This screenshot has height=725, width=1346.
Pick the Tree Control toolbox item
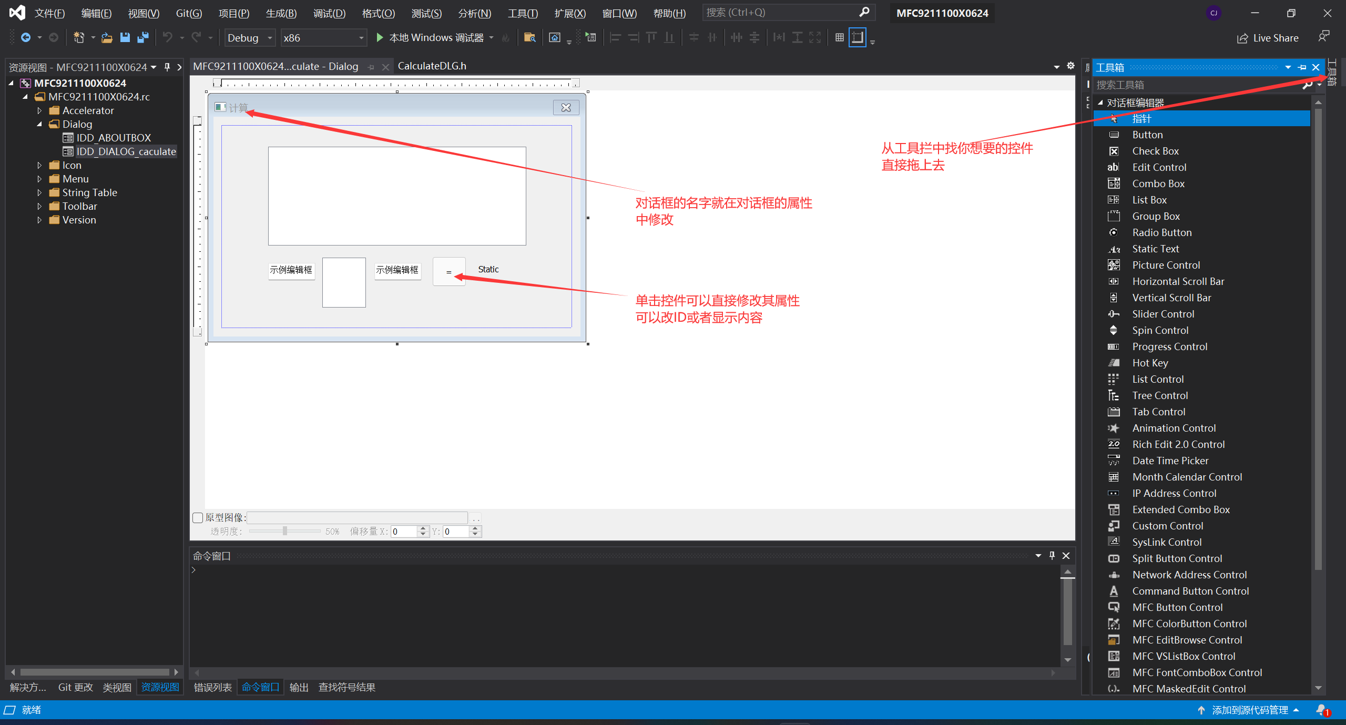pos(1159,395)
